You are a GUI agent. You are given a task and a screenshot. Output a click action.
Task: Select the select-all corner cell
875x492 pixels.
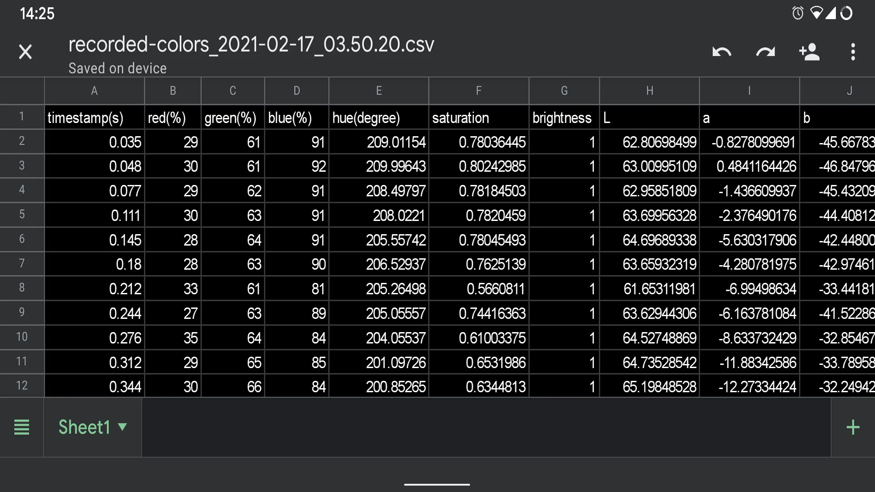coord(22,91)
